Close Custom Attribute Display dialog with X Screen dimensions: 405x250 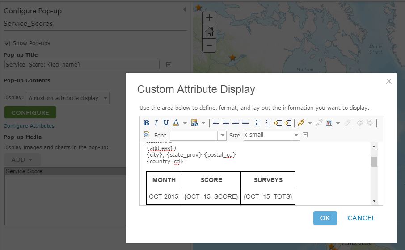pos(389,81)
